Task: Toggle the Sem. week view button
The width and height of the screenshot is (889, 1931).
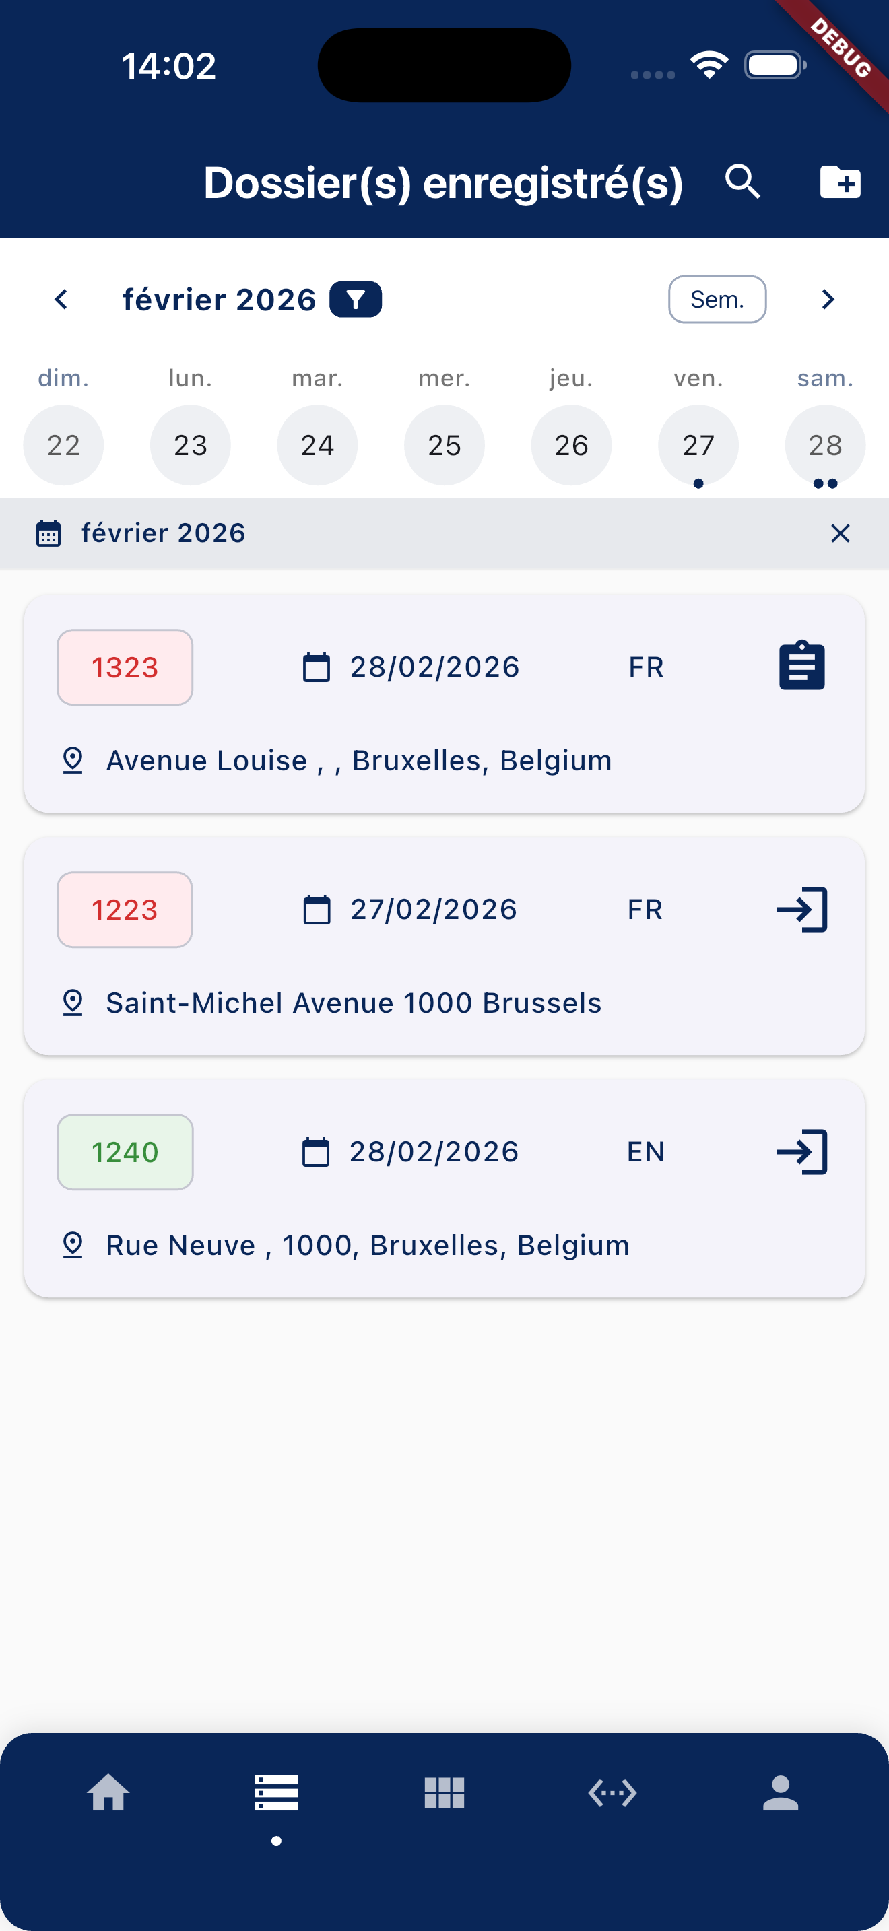Action: (x=717, y=300)
